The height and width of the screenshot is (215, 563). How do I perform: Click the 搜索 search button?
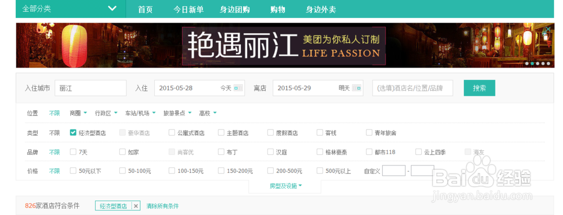[479, 88]
